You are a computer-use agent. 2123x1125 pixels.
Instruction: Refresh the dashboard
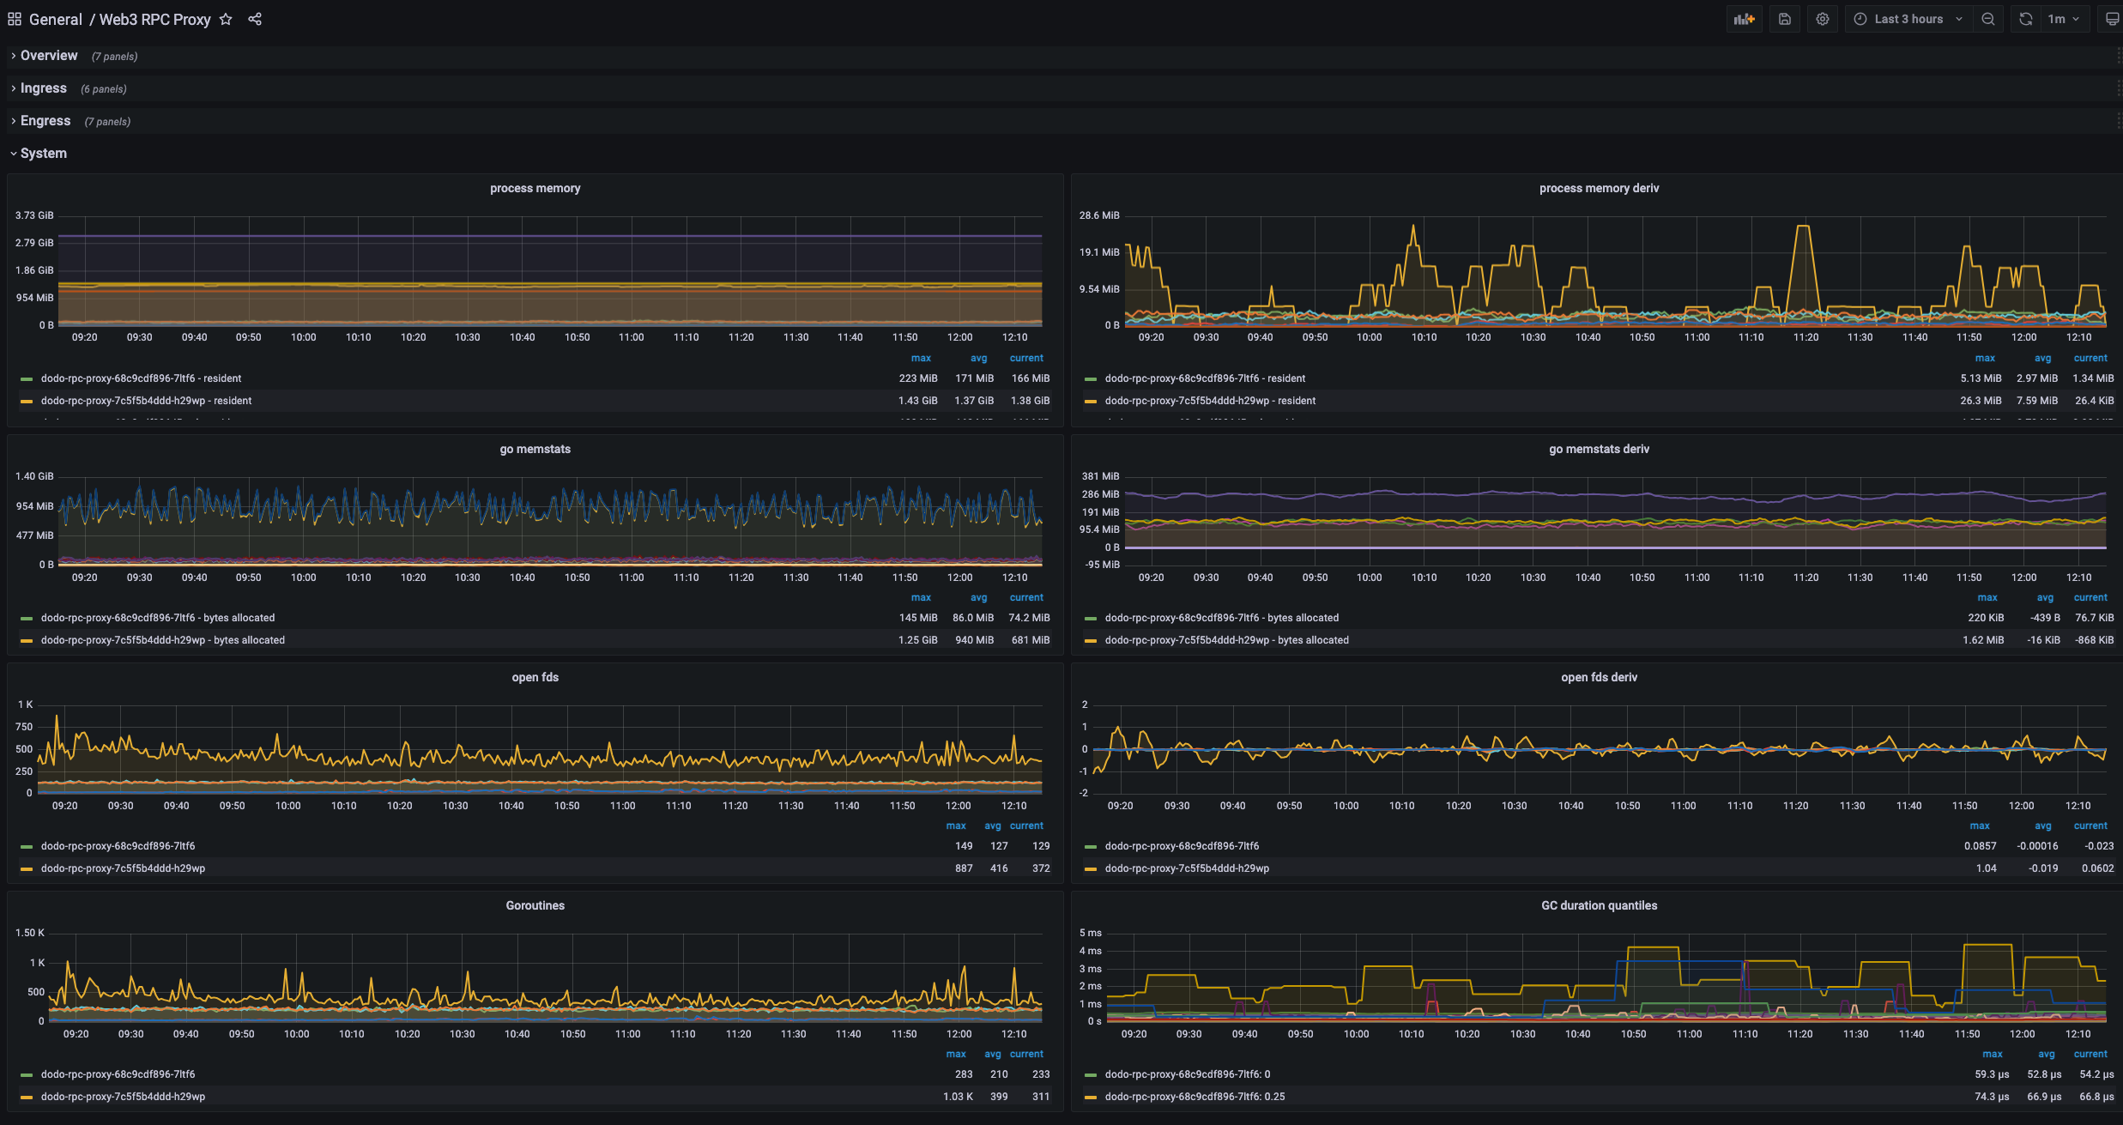click(x=2026, y=19)
